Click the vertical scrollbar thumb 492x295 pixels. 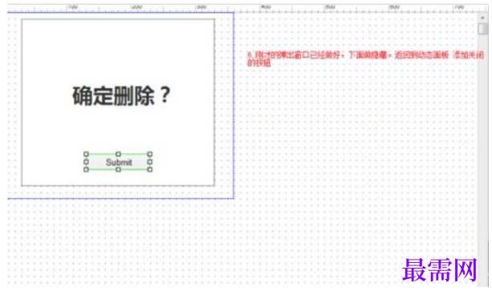482,29
